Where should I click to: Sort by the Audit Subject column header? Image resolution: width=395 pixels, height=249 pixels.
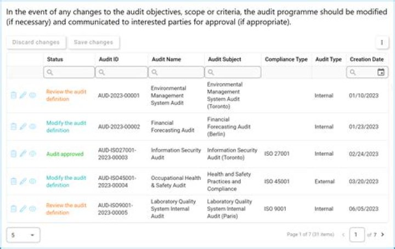coord(224,59)
